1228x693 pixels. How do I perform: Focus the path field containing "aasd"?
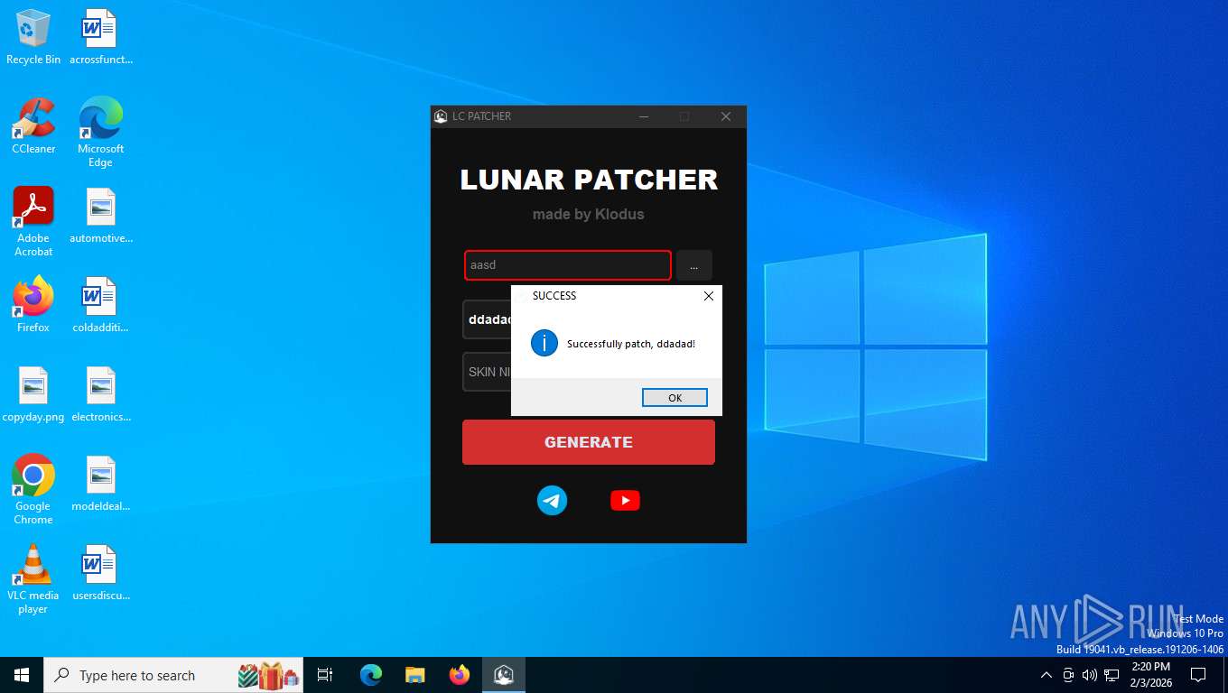point(568,265)
